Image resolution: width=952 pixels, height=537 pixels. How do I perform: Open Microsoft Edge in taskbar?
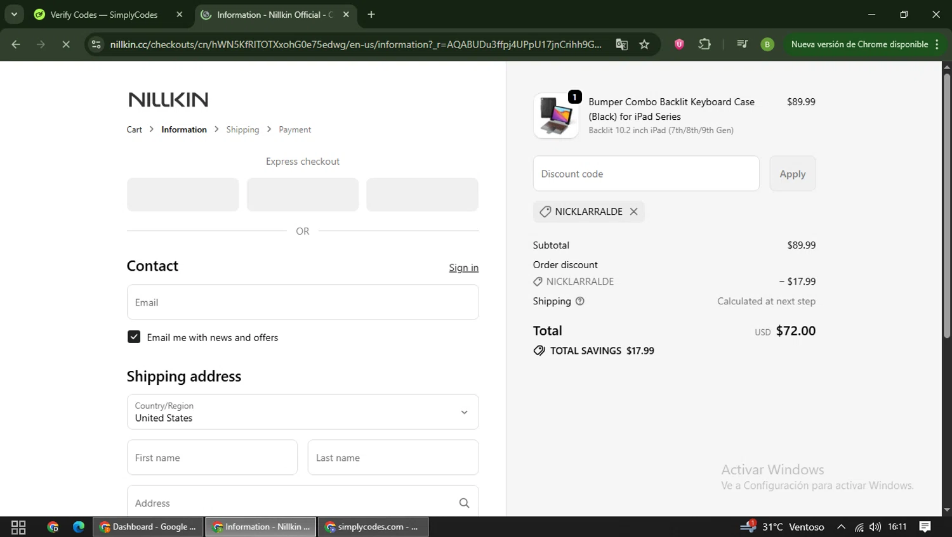click(79, 527)
